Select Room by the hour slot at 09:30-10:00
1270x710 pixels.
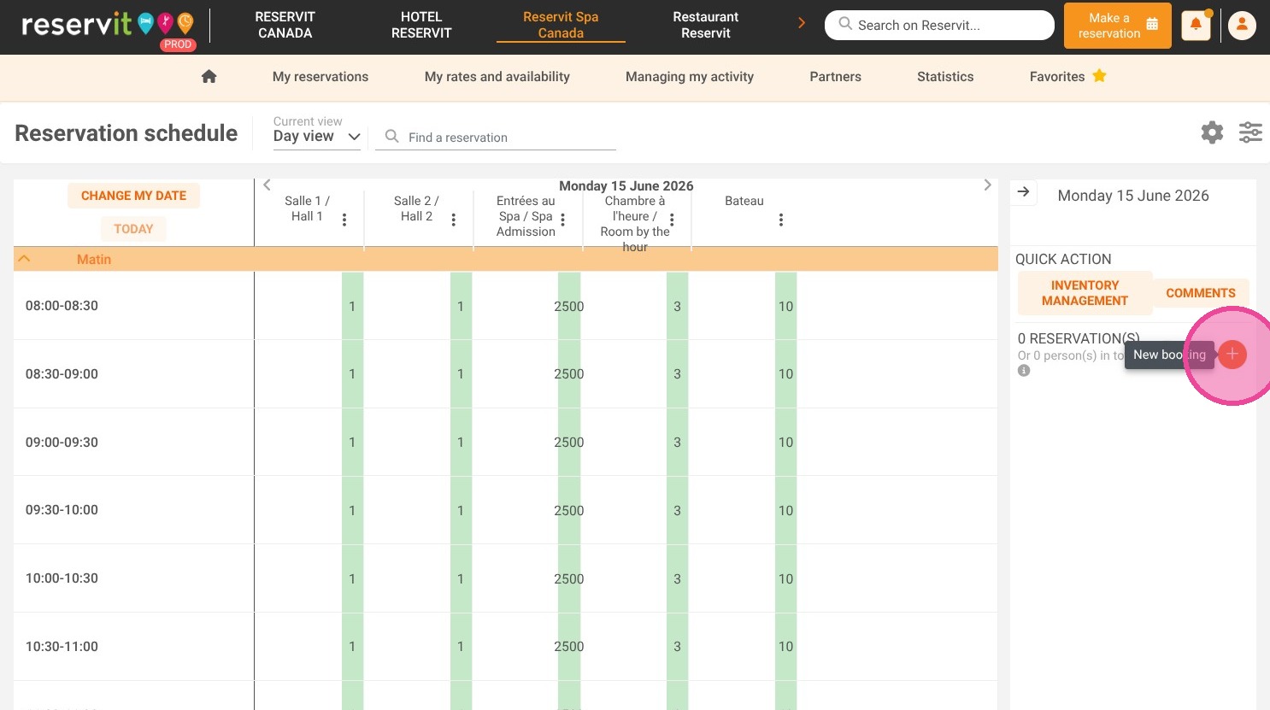click(677, 510)
